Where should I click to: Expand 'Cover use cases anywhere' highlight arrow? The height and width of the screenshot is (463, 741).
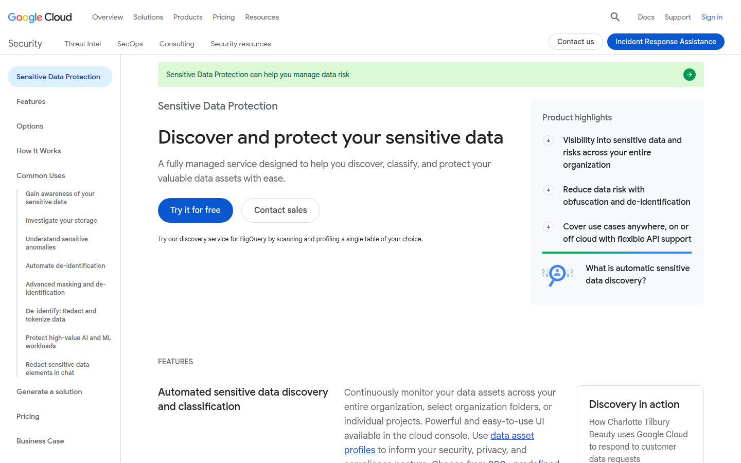tap(549, 227)
